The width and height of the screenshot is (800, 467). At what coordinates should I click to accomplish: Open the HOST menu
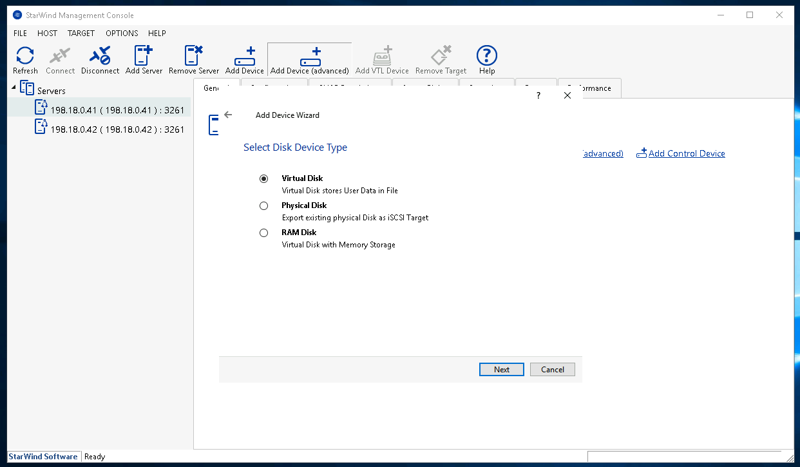tap(47, 33)
